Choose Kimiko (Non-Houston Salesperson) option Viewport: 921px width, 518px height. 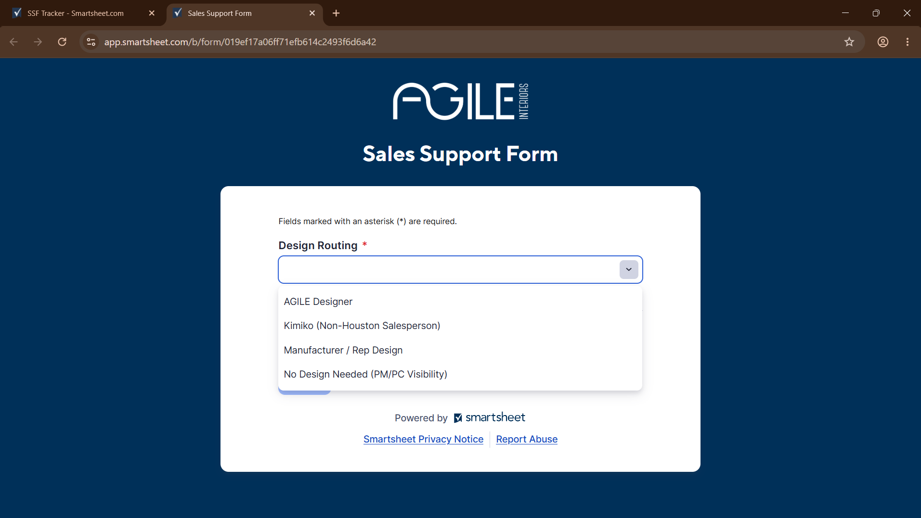click(460, 326)
